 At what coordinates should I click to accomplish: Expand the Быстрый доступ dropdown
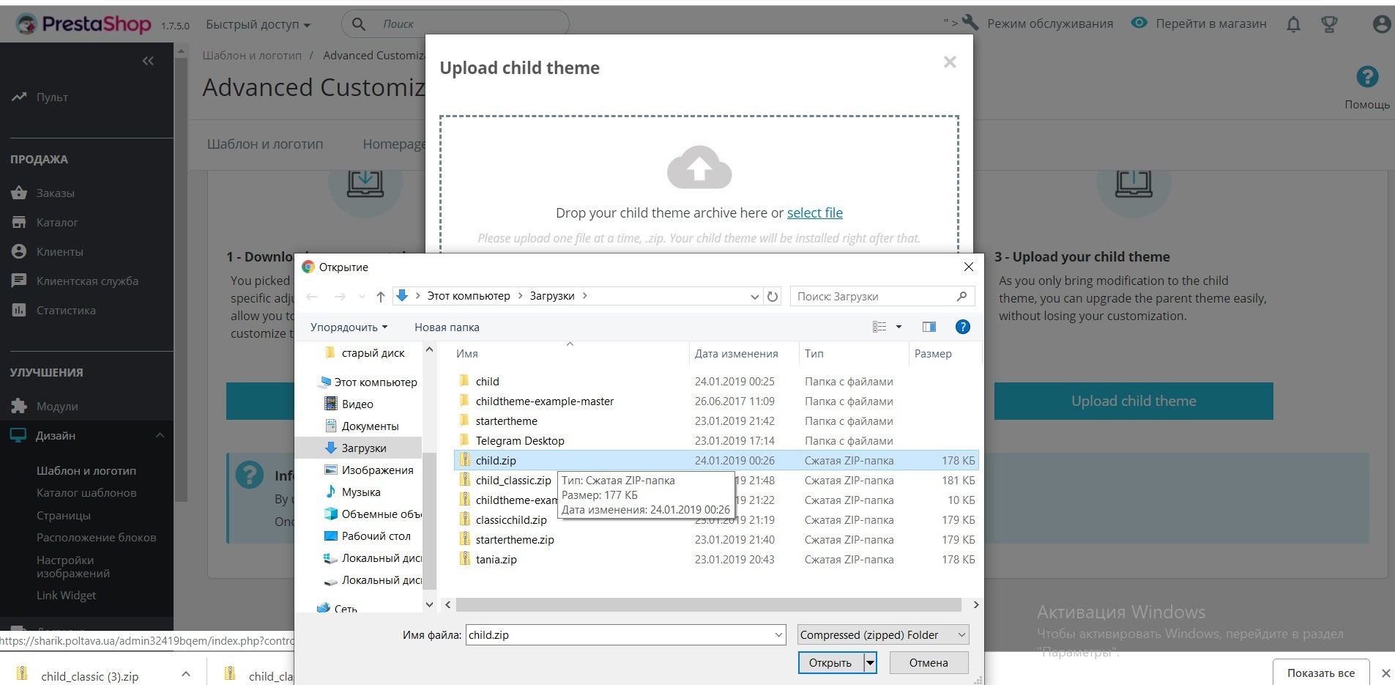tap(258, 24)
